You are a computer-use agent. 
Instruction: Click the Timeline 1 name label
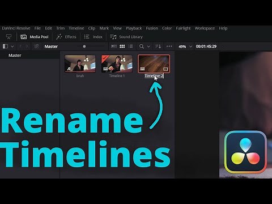(117, 76)
